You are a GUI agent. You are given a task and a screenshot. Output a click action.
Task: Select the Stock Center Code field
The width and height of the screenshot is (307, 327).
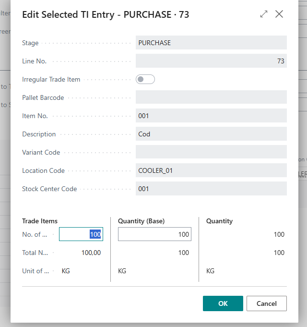[211, 189]
